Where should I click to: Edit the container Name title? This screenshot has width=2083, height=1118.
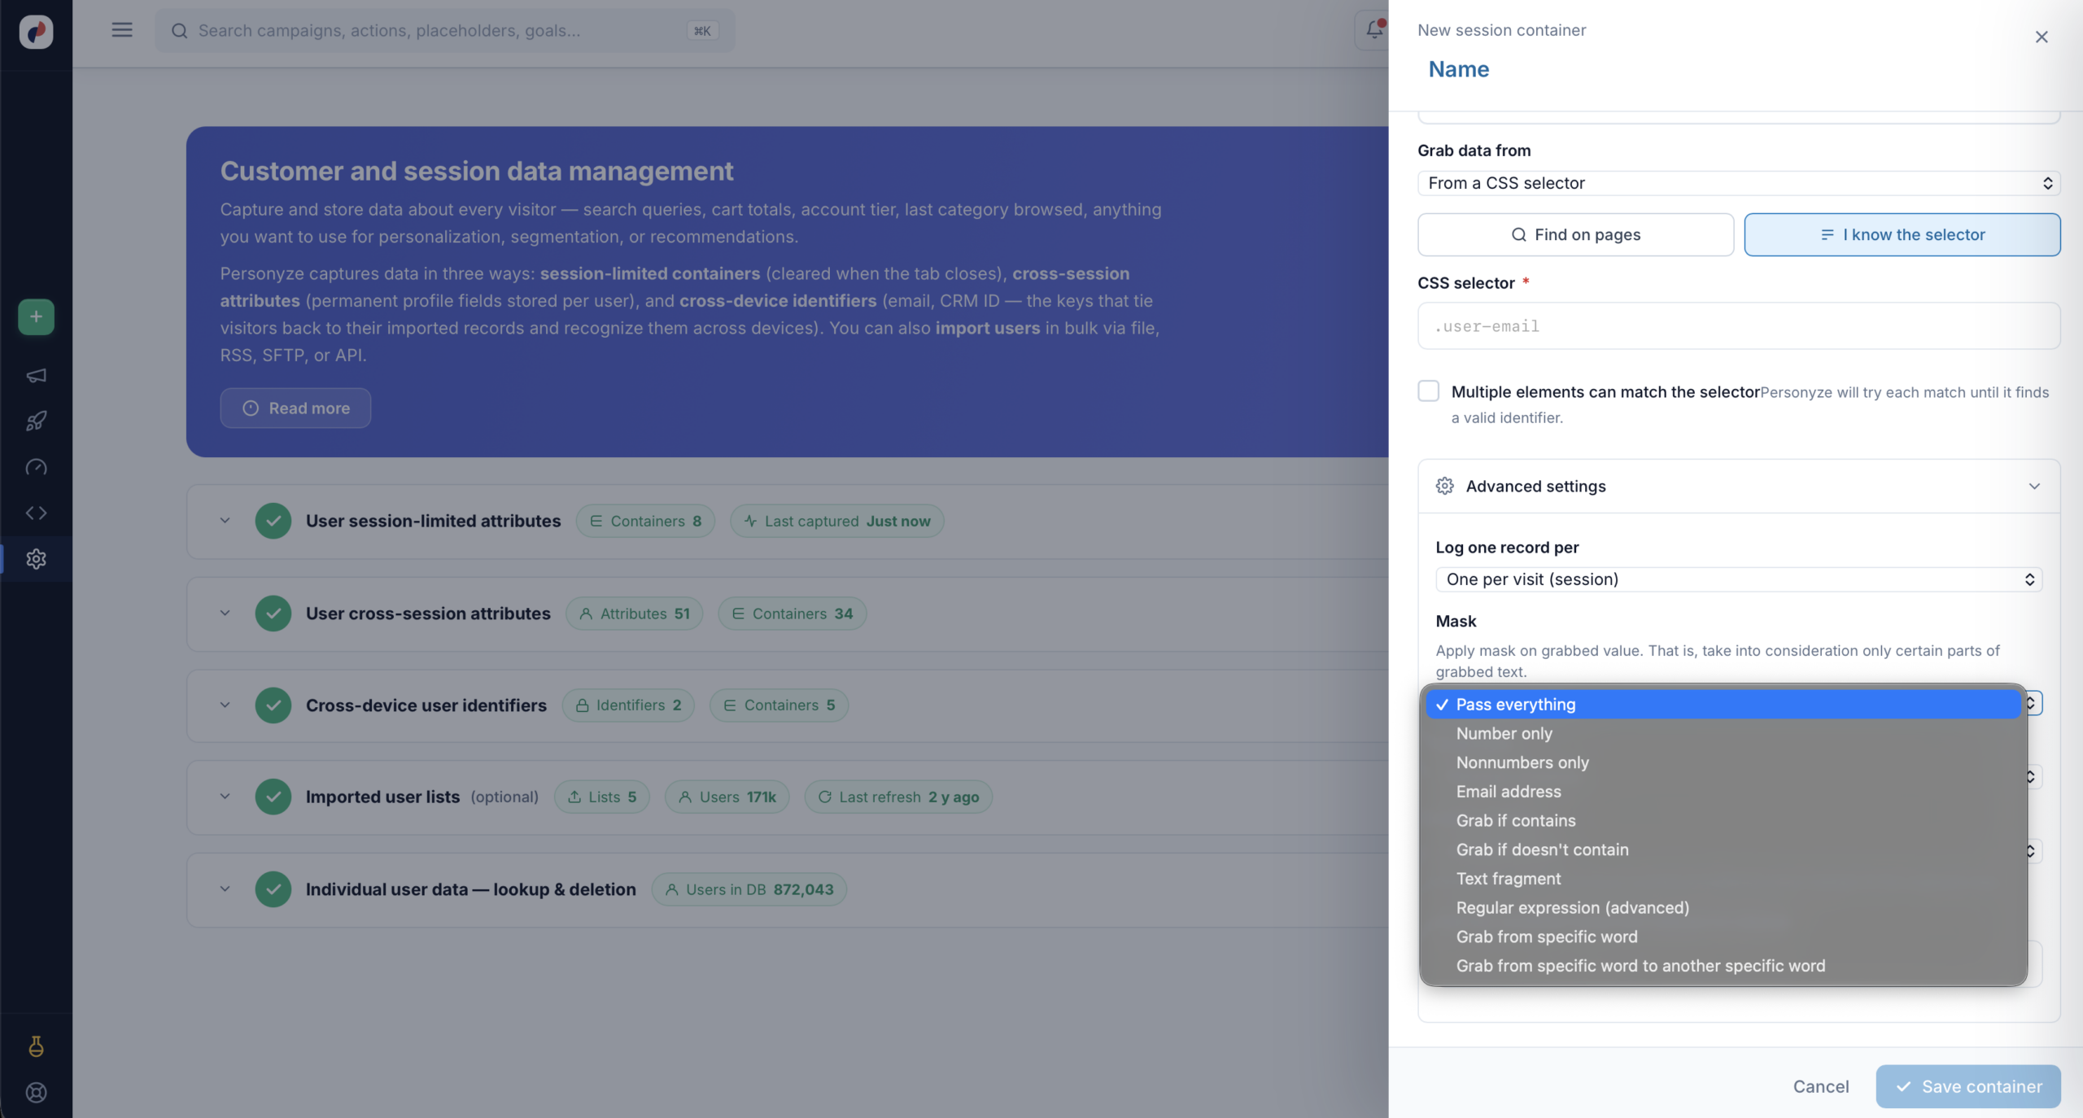coord(1459,69)
